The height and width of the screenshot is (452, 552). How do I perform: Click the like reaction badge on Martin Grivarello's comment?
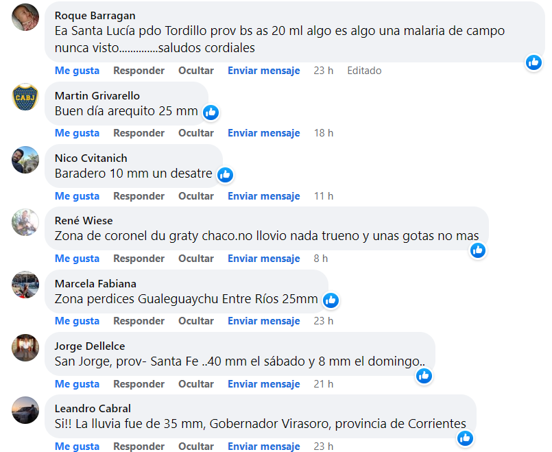point(211,112)
